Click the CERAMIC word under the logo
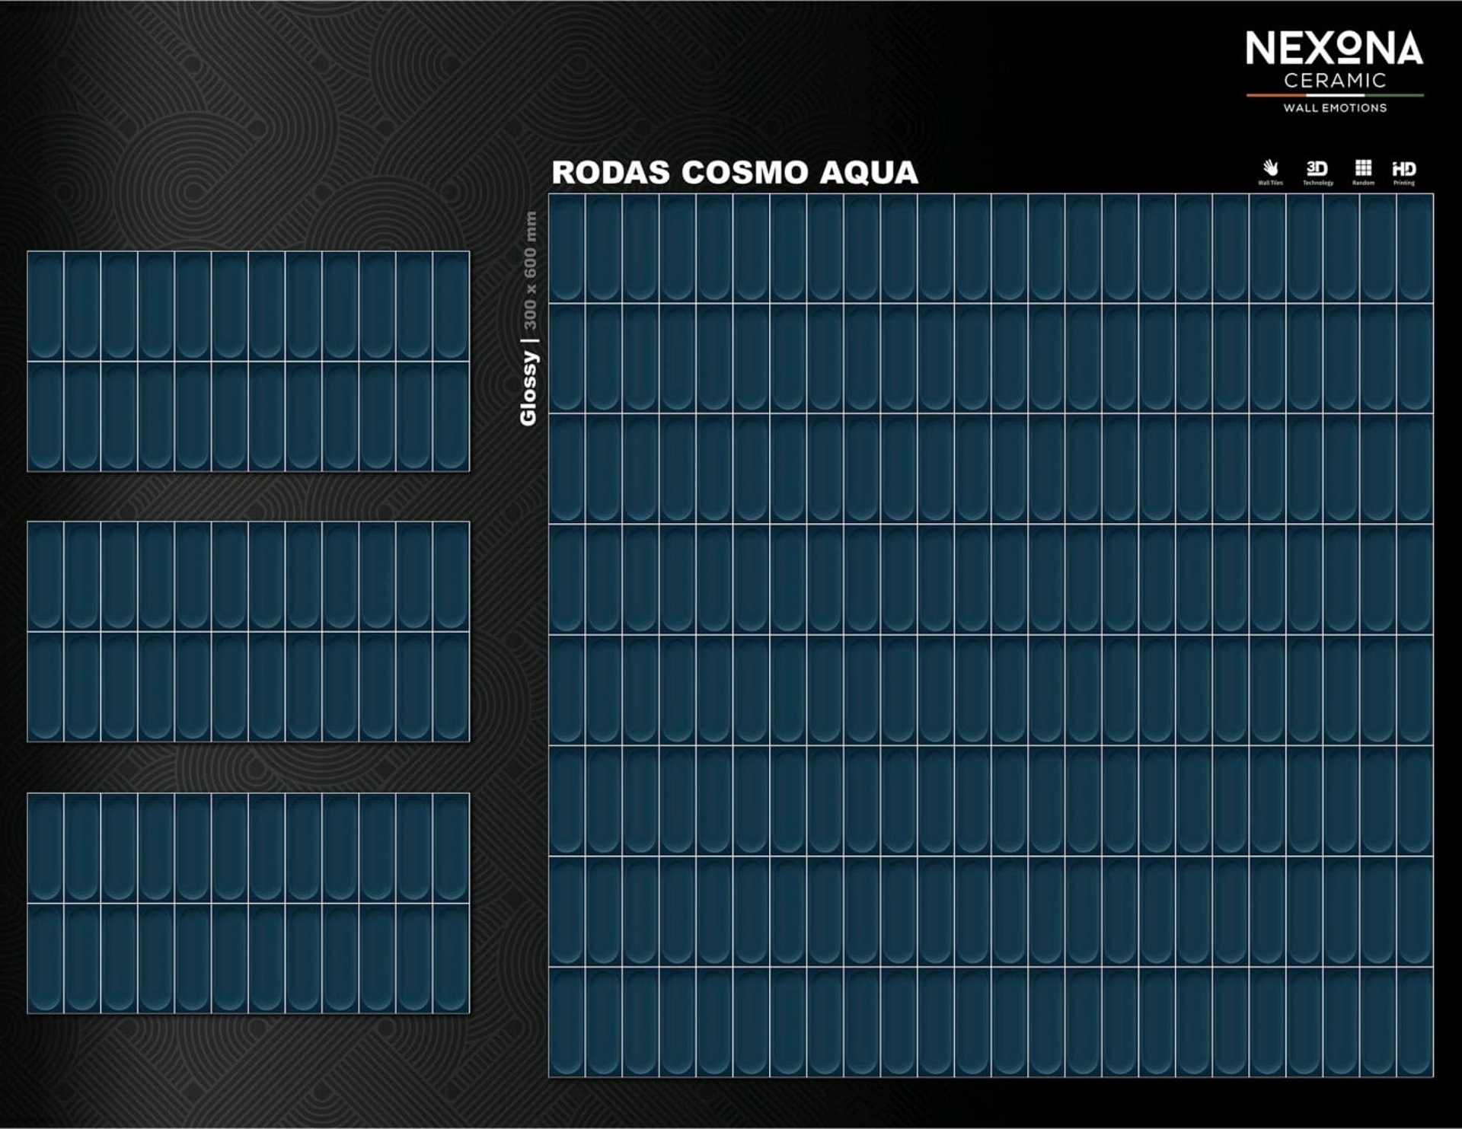1462x1129 pixels. pyautogui.click(x=1335, y=81)
